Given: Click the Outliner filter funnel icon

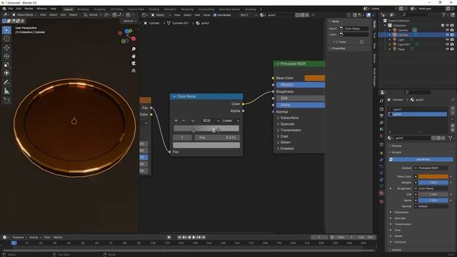Looking at the screenshot, I should coord(444,14).
